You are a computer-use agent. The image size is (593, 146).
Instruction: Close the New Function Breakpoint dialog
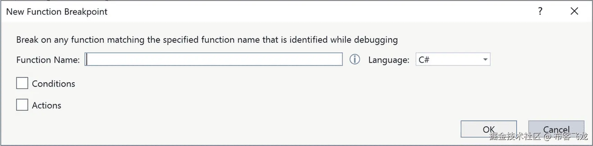tap(574, 11)
